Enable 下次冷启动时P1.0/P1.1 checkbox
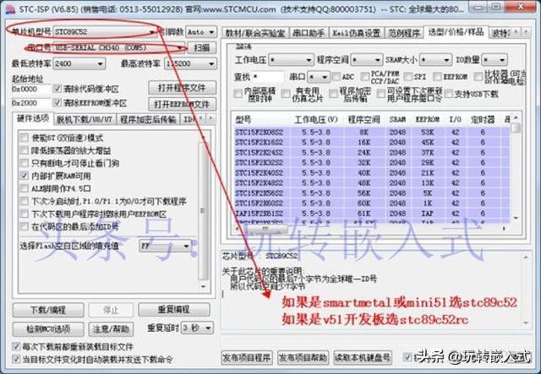541x374 pixels. [24, 201]
